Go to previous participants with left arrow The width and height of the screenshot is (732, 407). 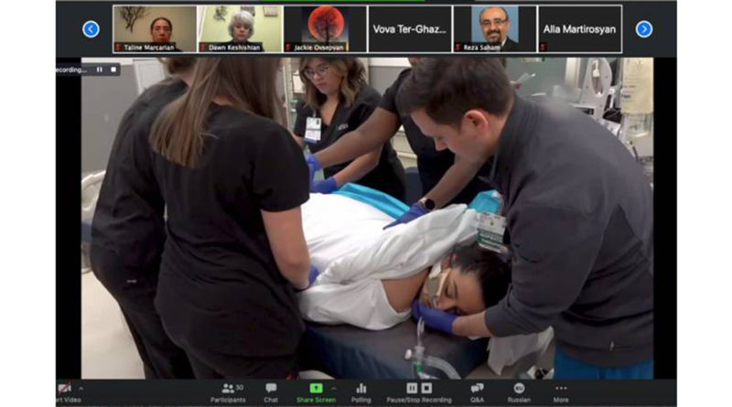91,29
